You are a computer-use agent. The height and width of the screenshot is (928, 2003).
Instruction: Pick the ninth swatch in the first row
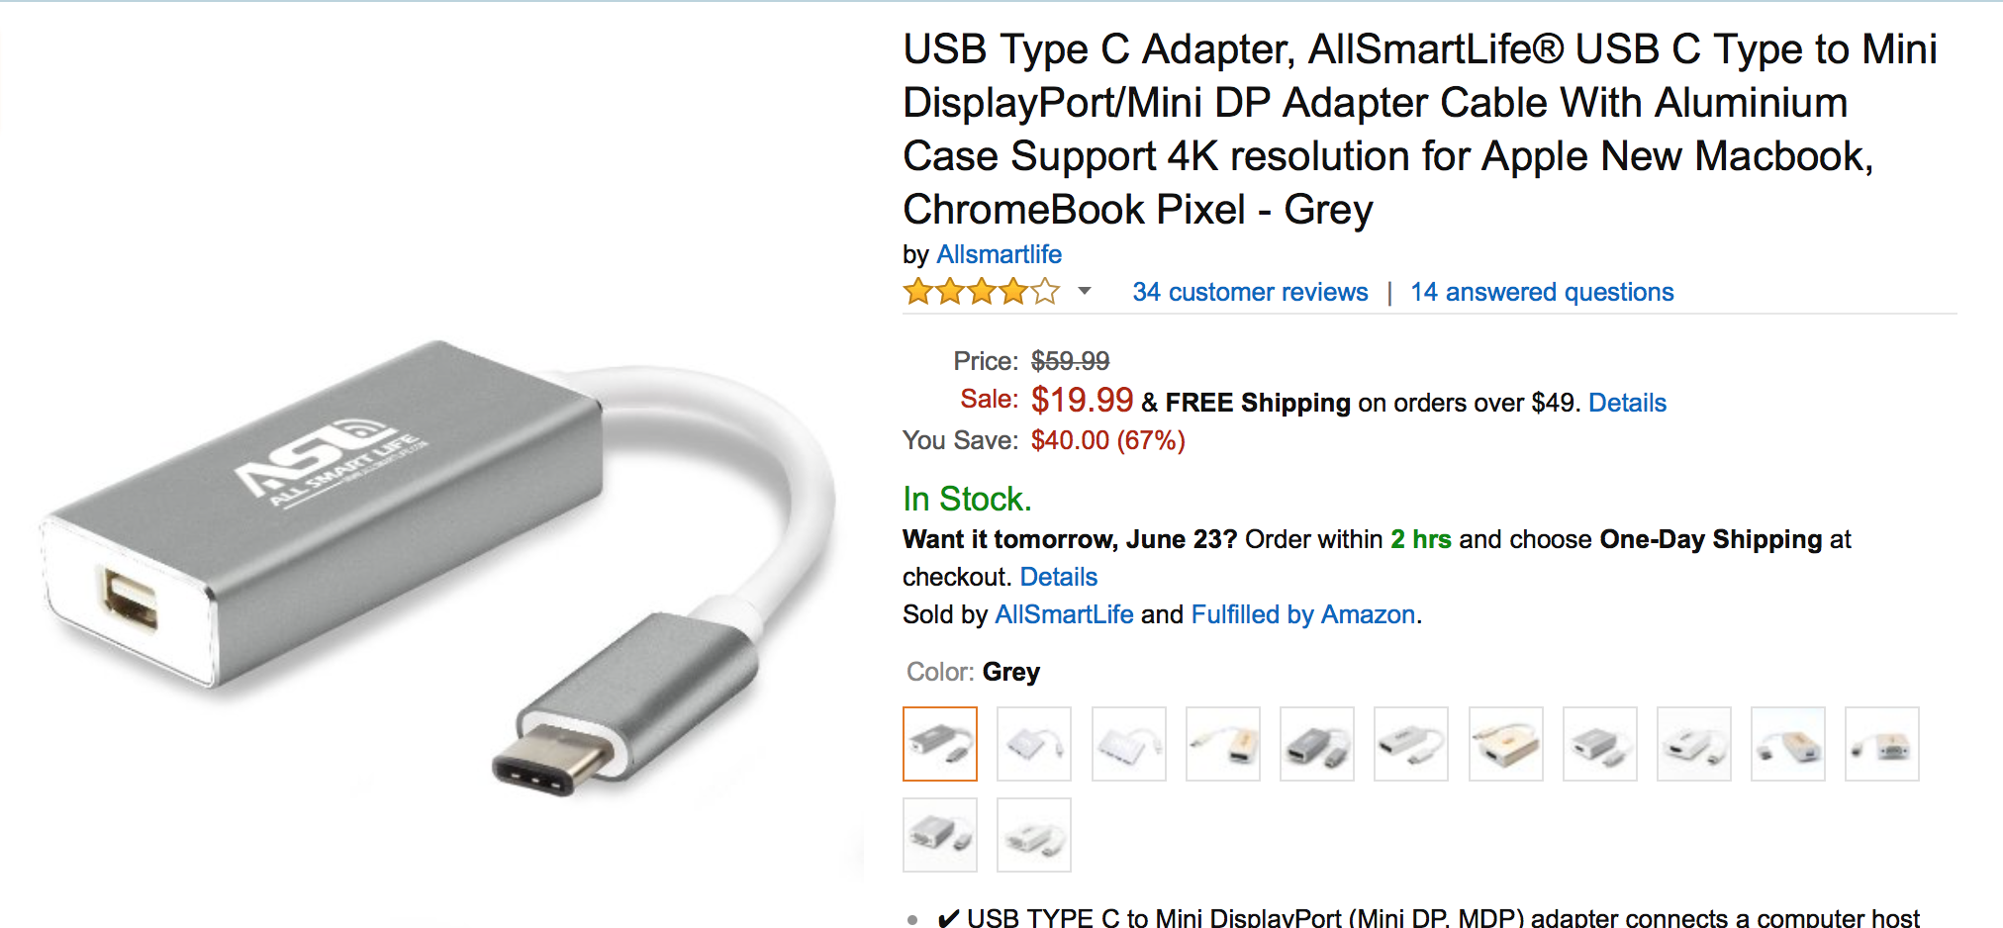tap(1693, 744)
